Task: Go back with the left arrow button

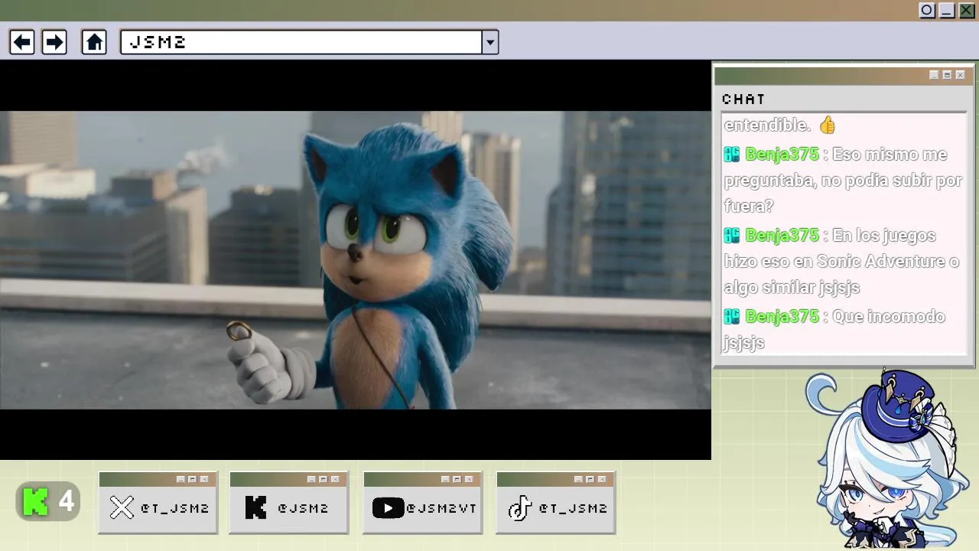Action: (22, 42)
